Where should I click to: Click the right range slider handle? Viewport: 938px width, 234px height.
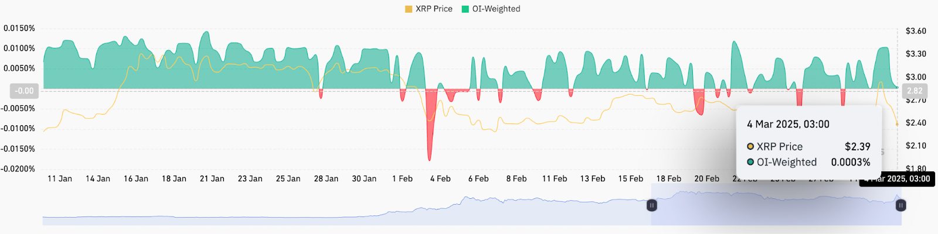[901, 205]
